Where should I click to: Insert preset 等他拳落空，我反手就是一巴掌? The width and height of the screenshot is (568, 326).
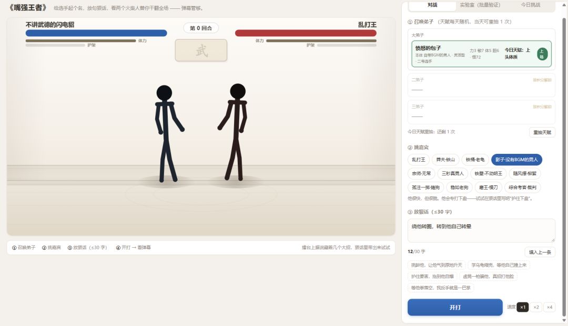(441, 288)
